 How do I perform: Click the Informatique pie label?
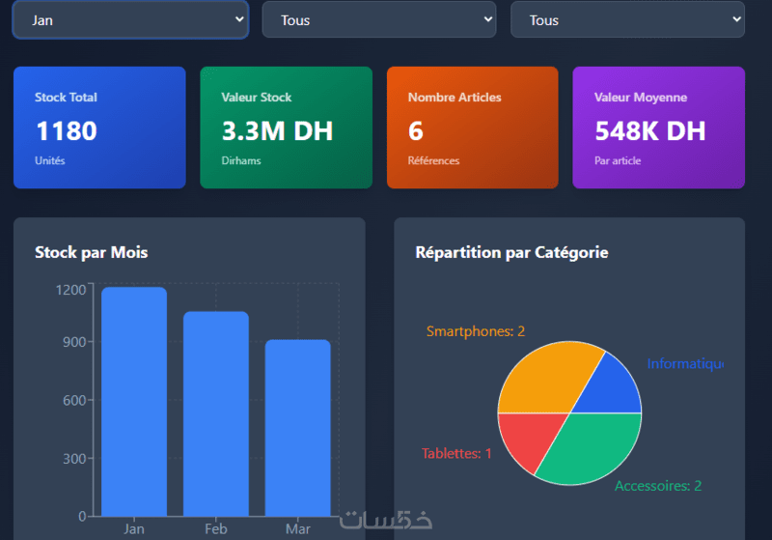pyautogui.click(x=685, y=363)
